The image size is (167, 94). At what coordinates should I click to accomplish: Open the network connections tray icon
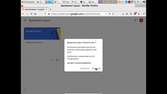coord(135,2)
